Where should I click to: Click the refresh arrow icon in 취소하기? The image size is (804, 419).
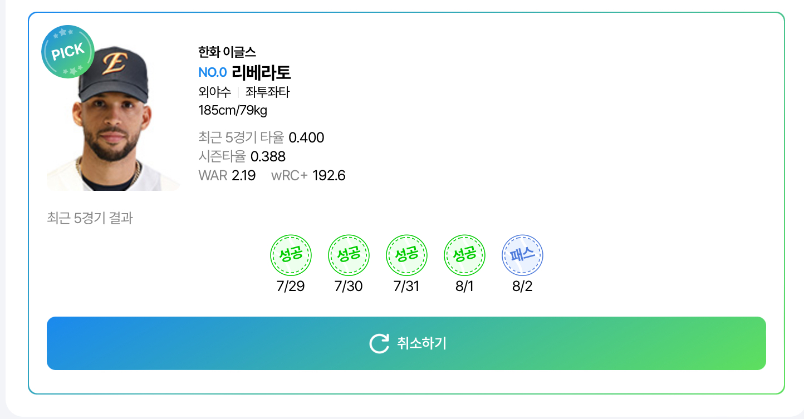(379, 343)
